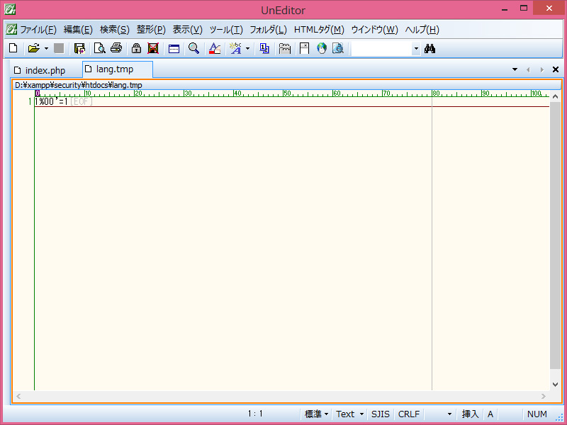Click the binoculars find icon
The image size is (567, 425).
pyautogui.click(x=429, y=48)
